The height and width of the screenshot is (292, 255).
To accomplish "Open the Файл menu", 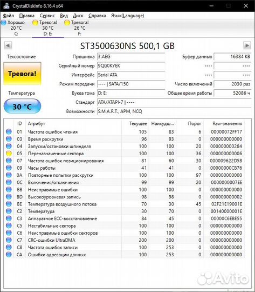I will click(9, 16).
